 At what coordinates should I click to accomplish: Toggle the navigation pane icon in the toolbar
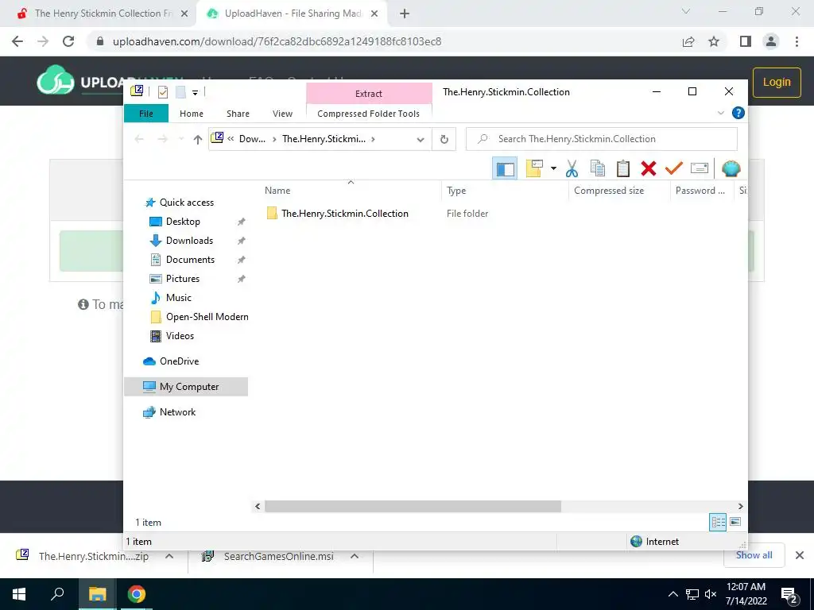click(505, 168)
